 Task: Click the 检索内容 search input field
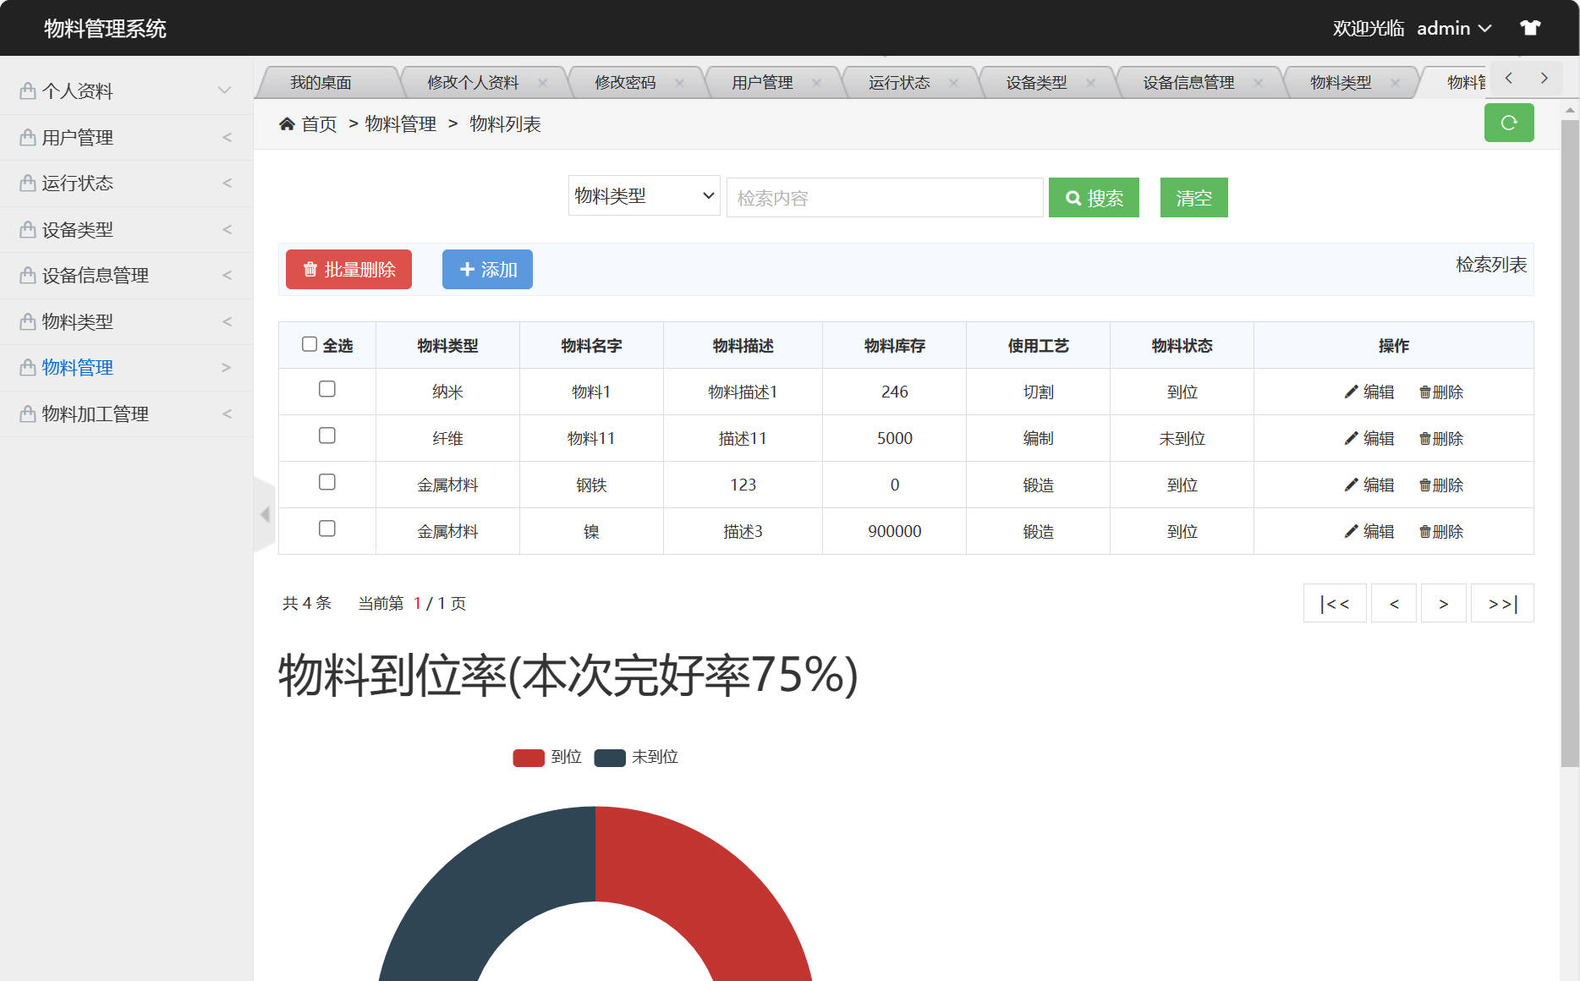[x=884, y=197]
